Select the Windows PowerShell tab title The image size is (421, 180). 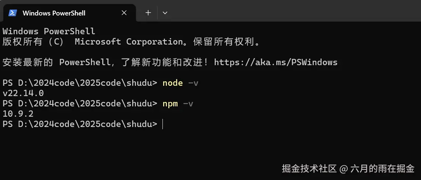54,13
